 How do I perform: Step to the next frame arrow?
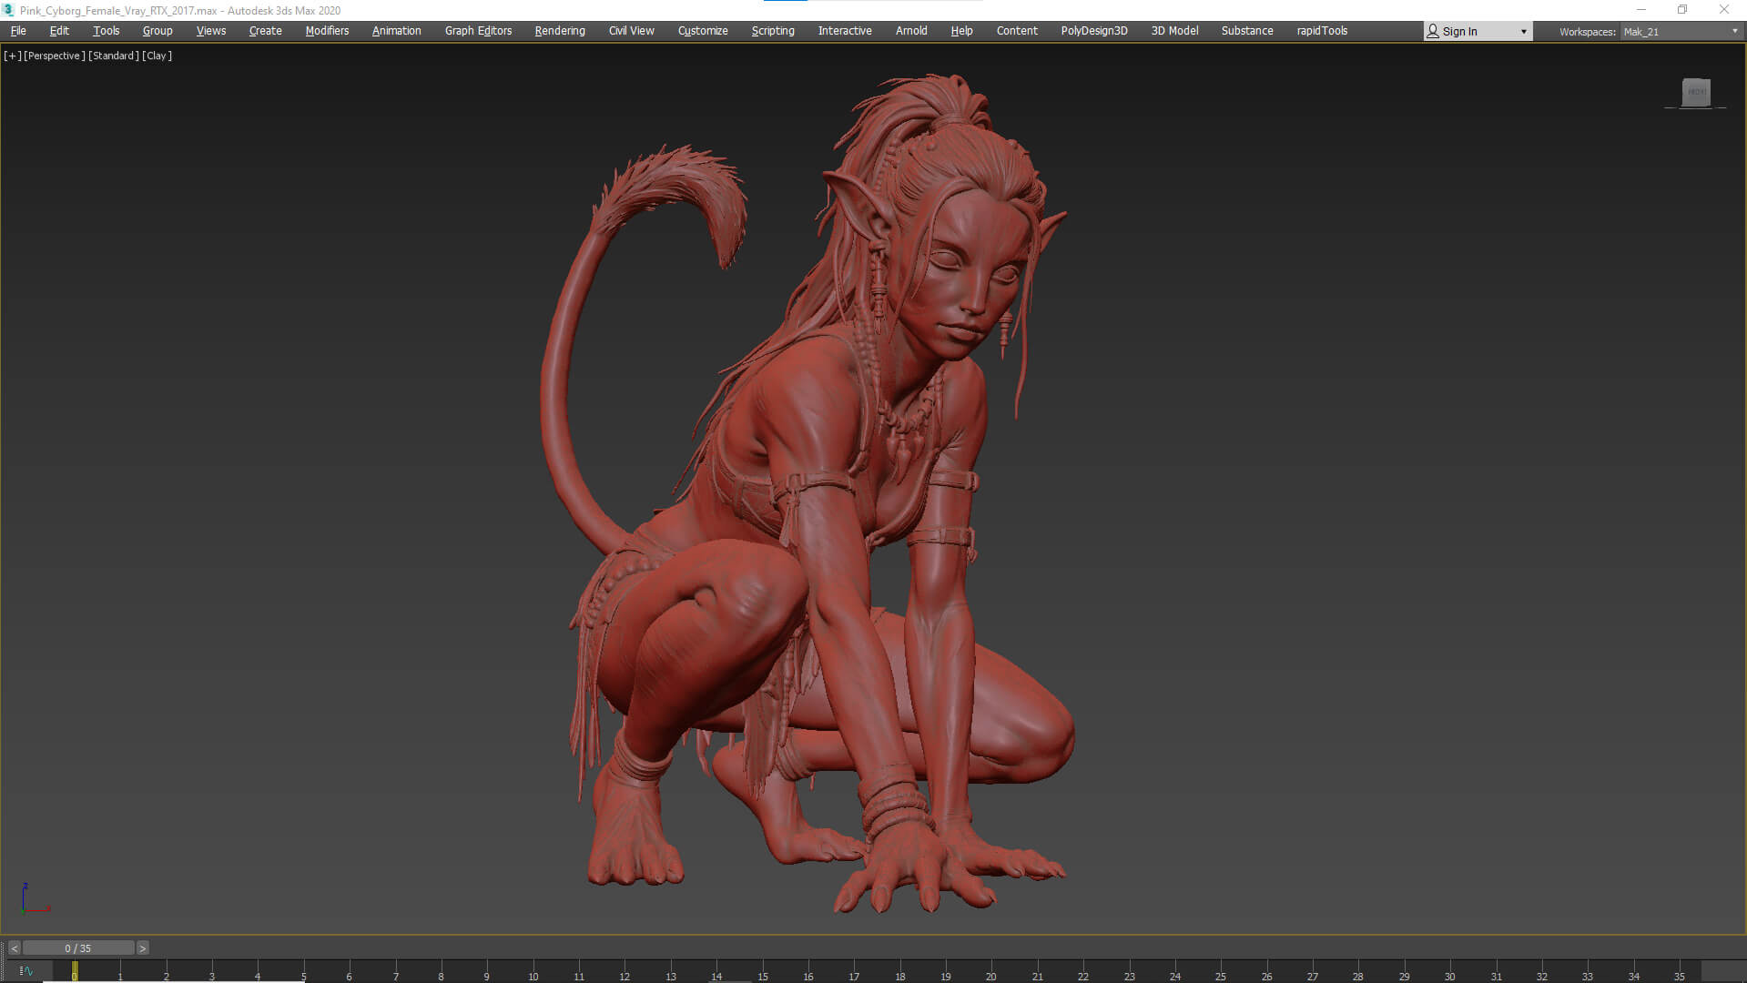[142, 948]
